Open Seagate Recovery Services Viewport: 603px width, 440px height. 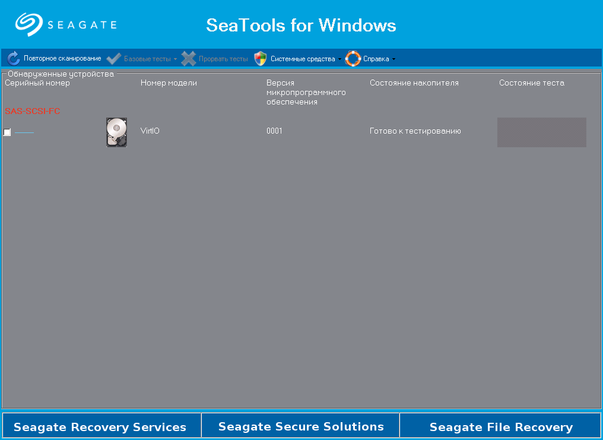(x=100, y=427)
